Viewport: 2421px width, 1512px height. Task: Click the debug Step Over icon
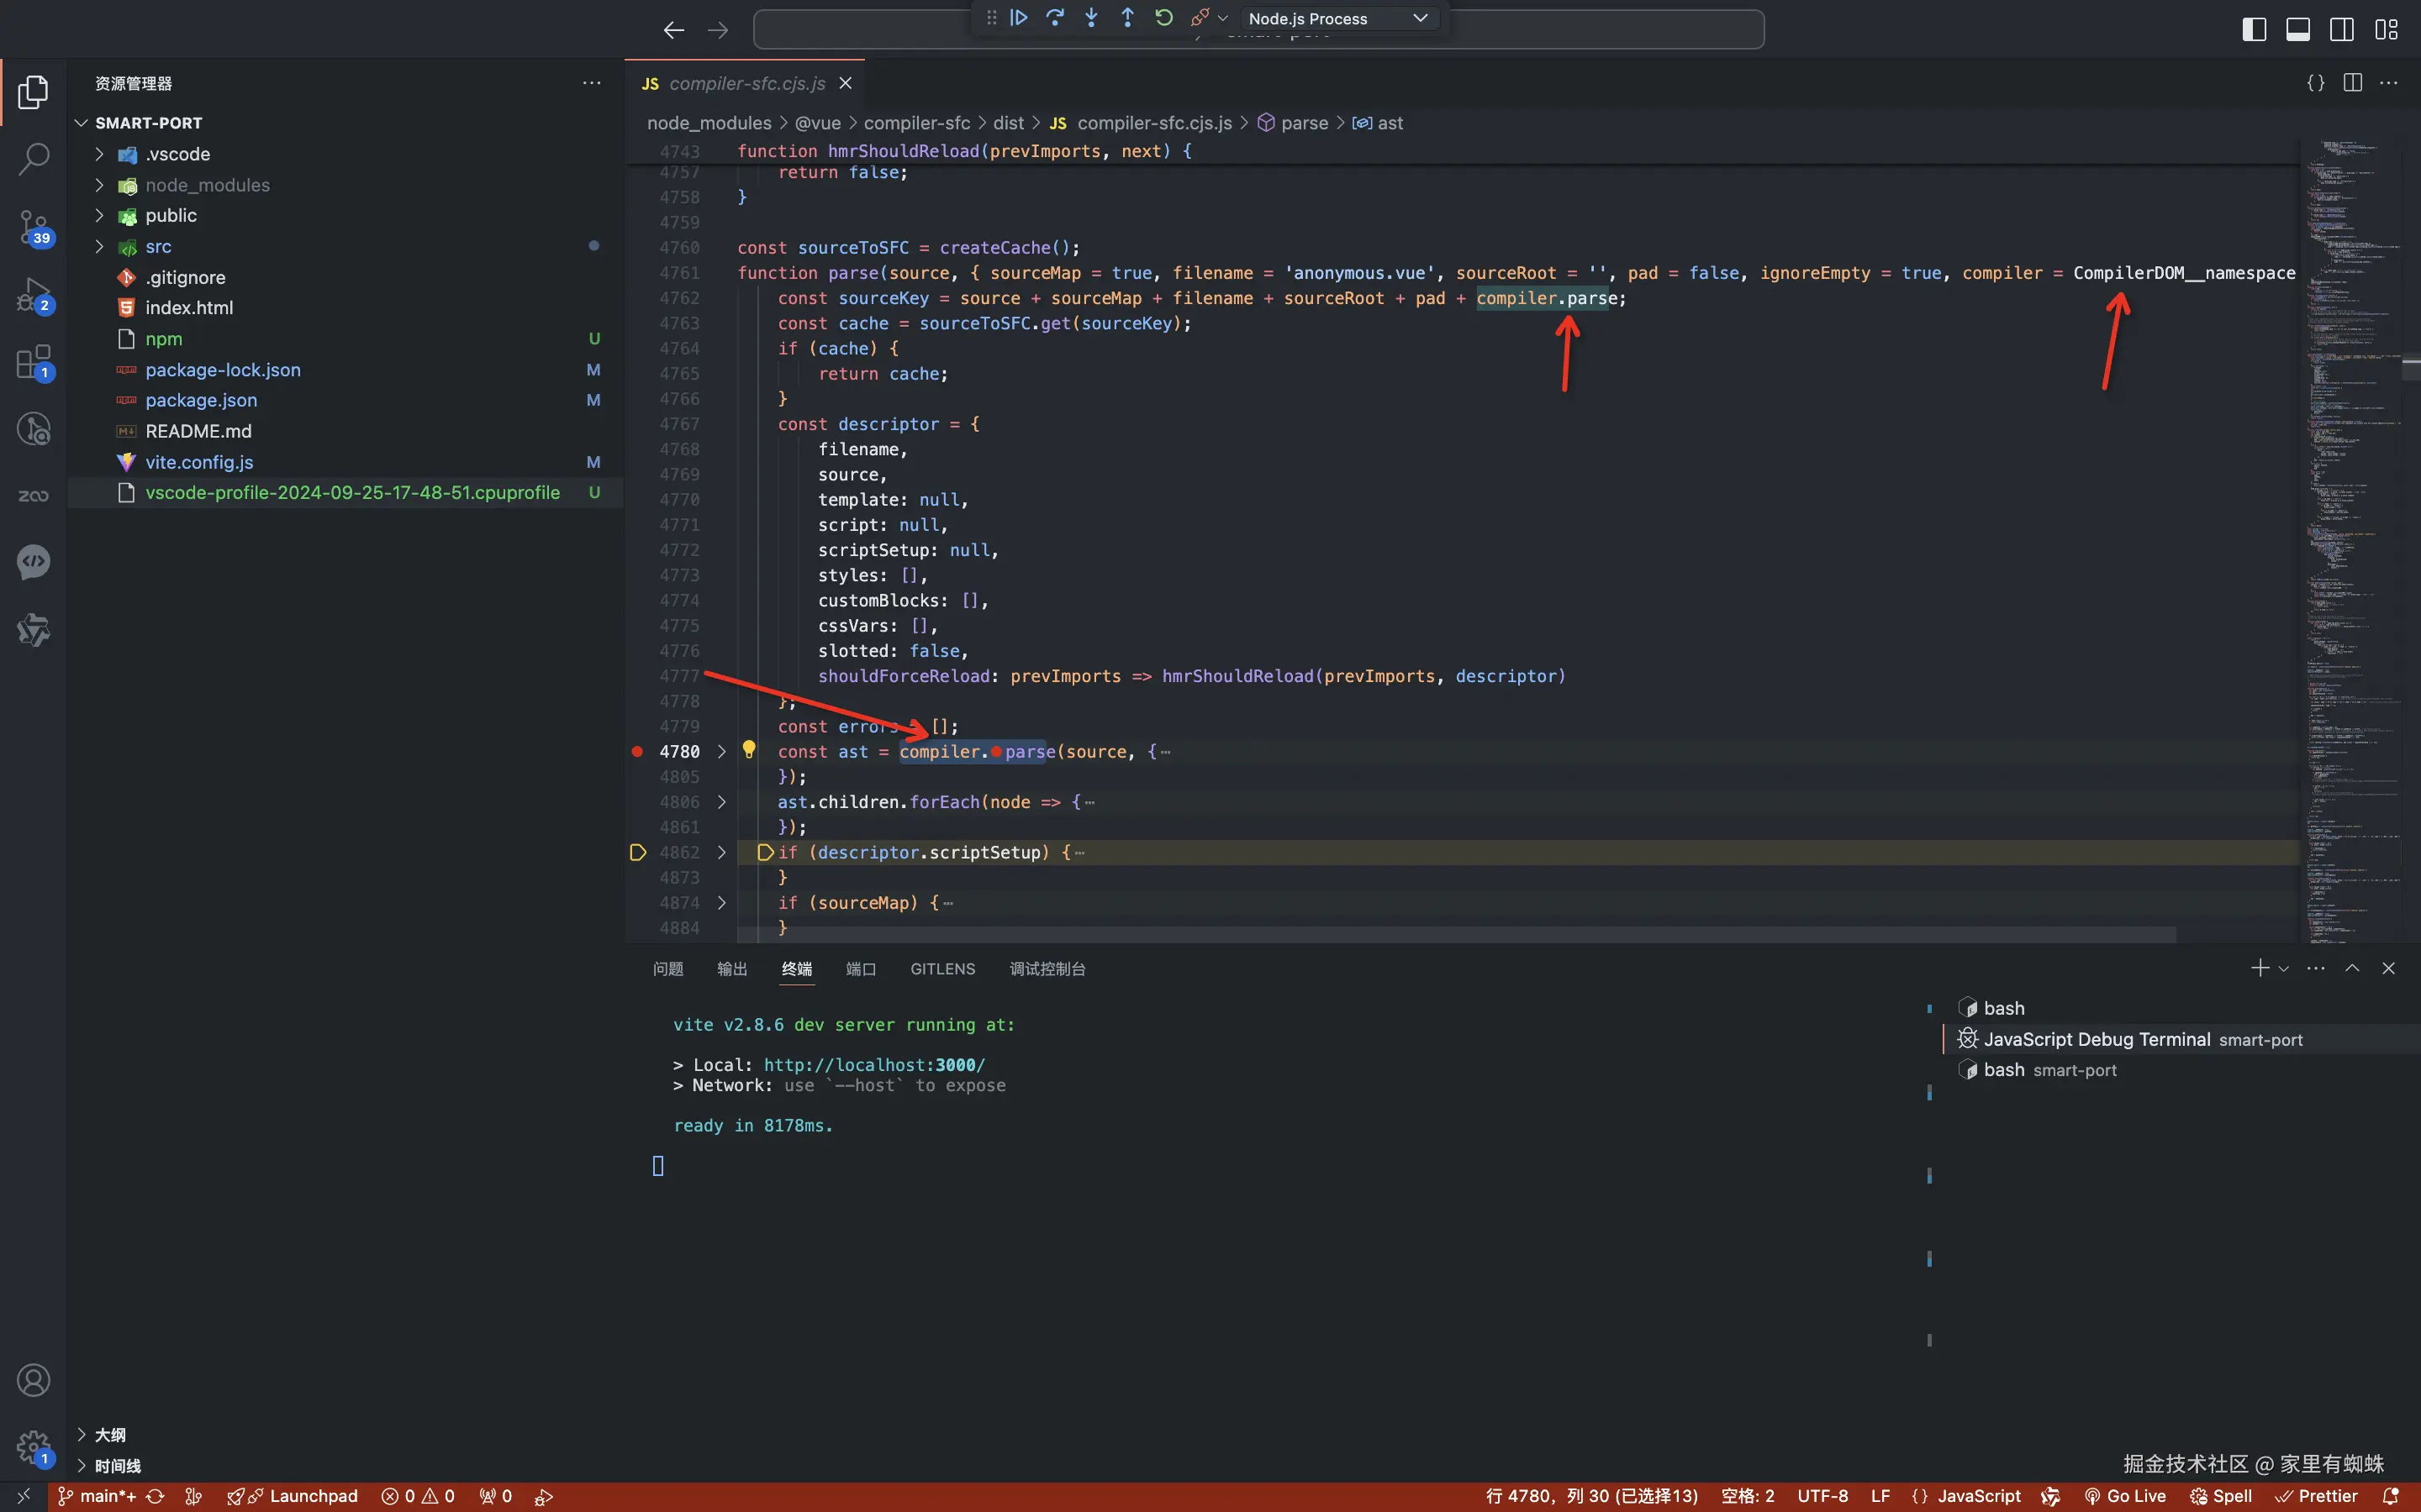pyautogui.click(x=1054, y=18)
